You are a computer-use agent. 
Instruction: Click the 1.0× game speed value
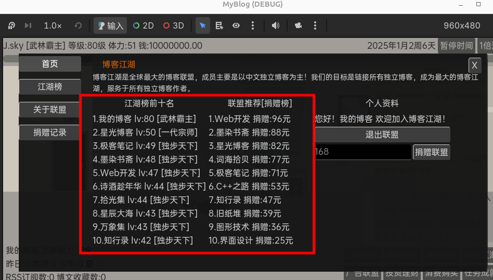53,25
